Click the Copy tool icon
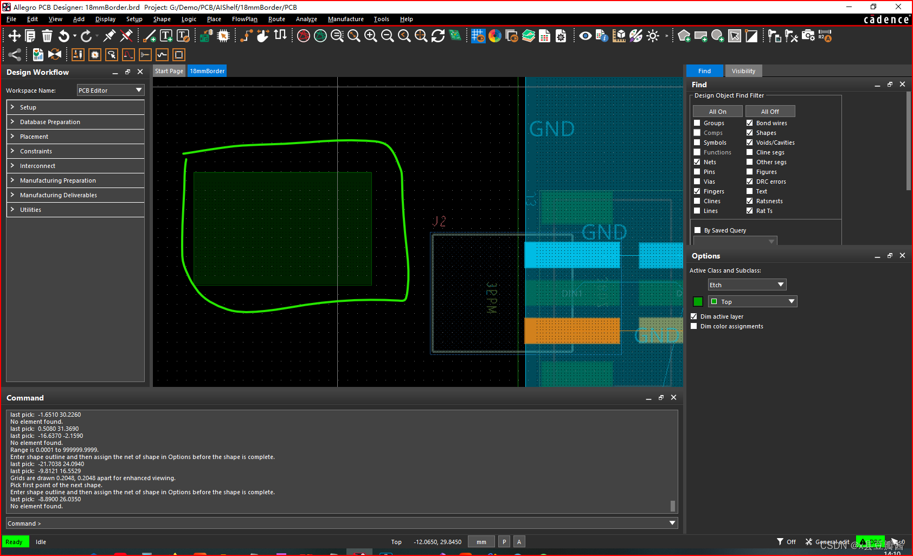Viewport: 913px width, 556px height. pyautogui.click(x=30, y=36)
